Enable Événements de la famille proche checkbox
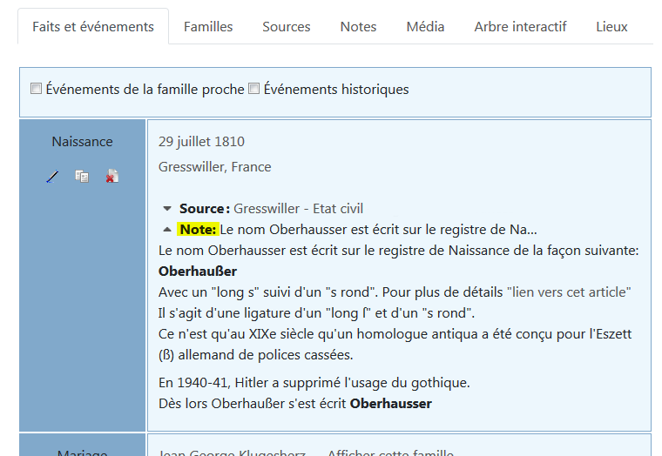The width and height of the screenshot is (662, 456). [37, 89]
